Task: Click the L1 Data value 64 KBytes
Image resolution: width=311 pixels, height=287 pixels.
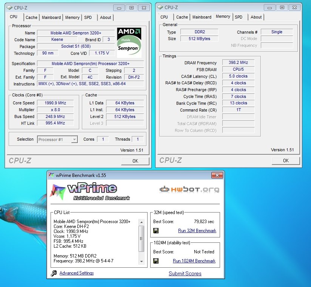Action: click(125, 103)
